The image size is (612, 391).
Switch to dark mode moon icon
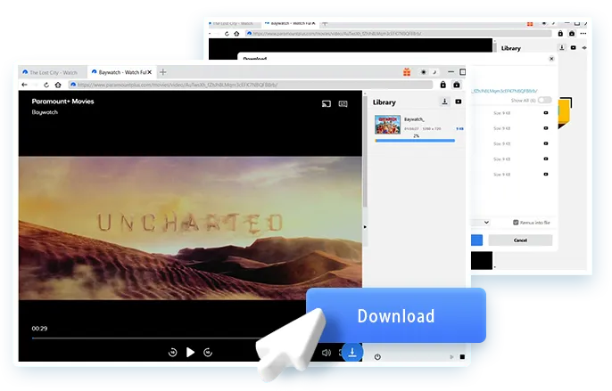tap(434, 72)
